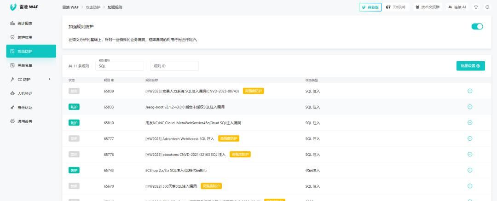The image size is (497, 201).
Task: Click the 攻击防护 breadcrumb link
Action: [92, 7]
